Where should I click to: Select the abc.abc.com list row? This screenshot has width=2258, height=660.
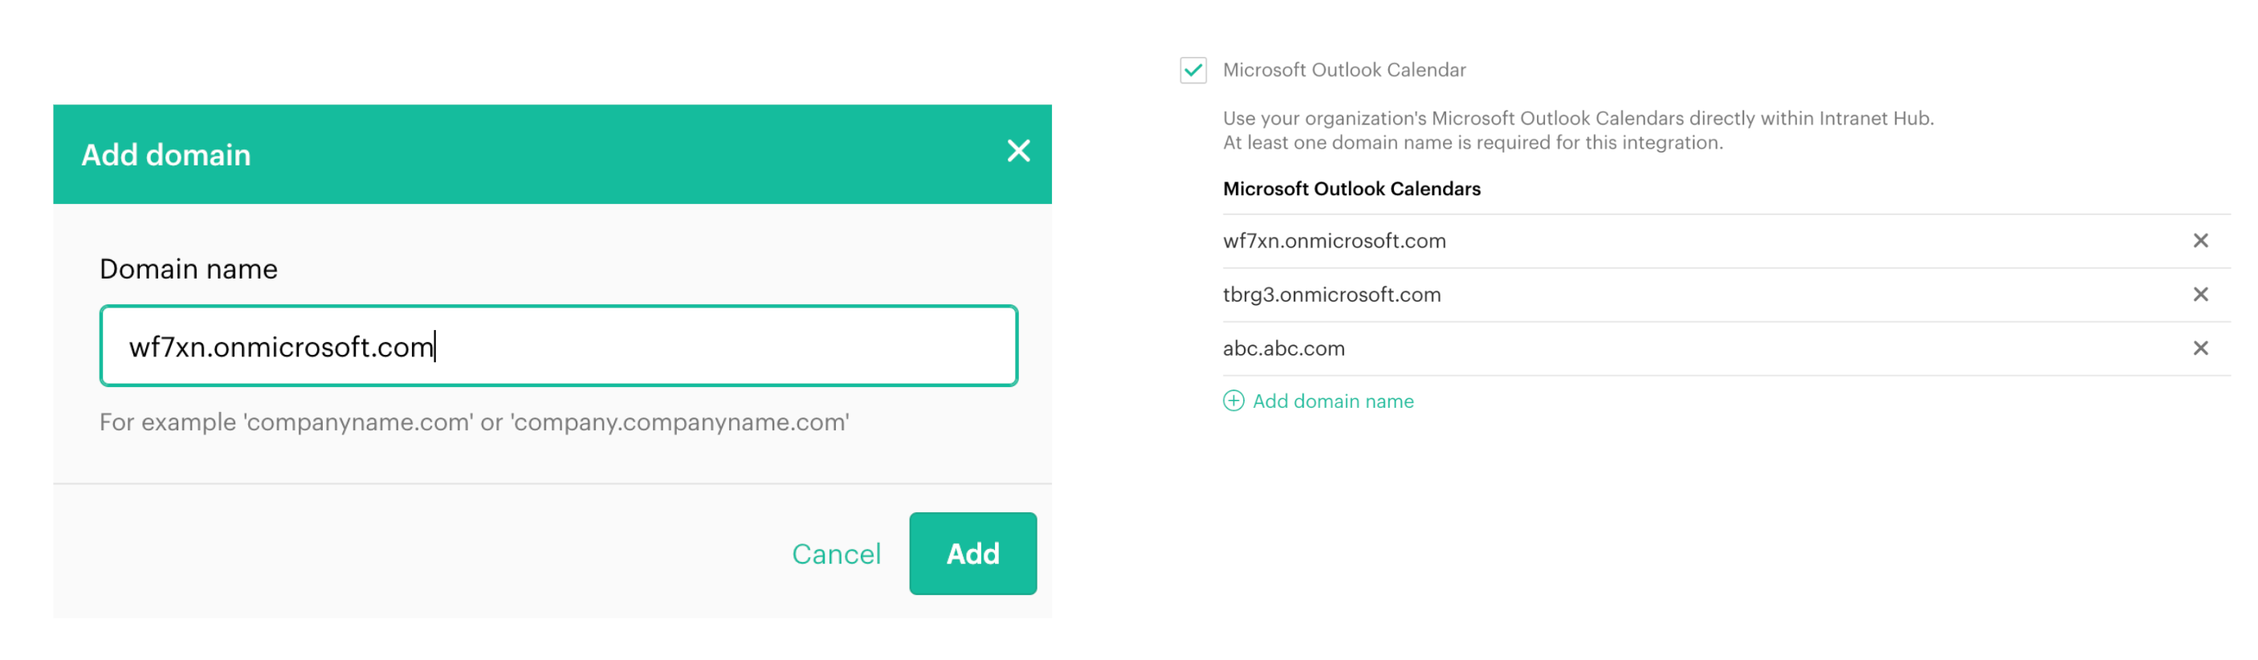click(x=1725, y=348)
